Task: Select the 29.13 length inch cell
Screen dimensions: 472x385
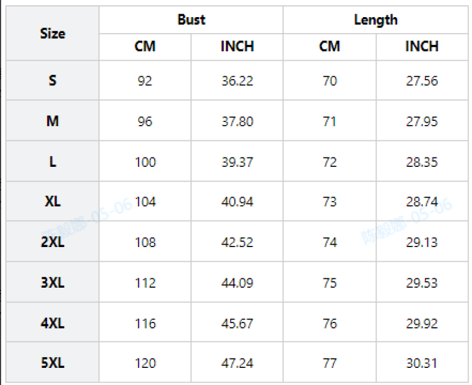Action: pyautogui.click(x=421, y=243)
